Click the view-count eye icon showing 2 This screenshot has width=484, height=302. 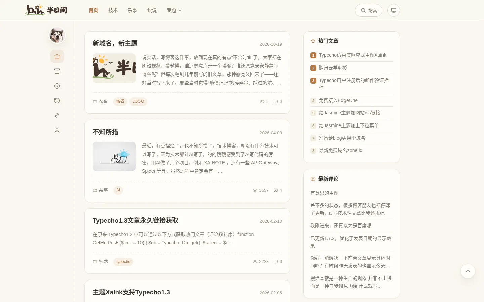point(262,102)
